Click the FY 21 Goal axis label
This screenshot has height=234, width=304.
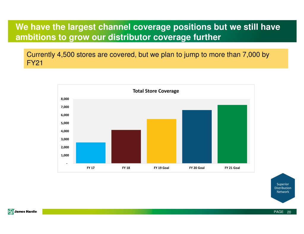click(232, 168)
